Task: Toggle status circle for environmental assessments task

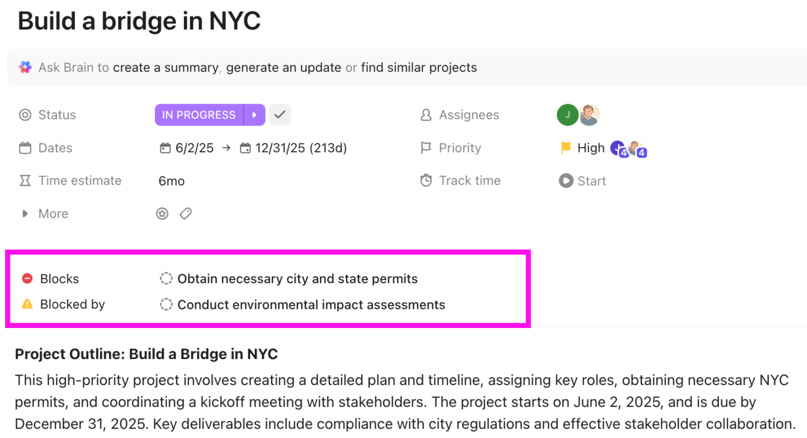Action: (x=166, y=304)
